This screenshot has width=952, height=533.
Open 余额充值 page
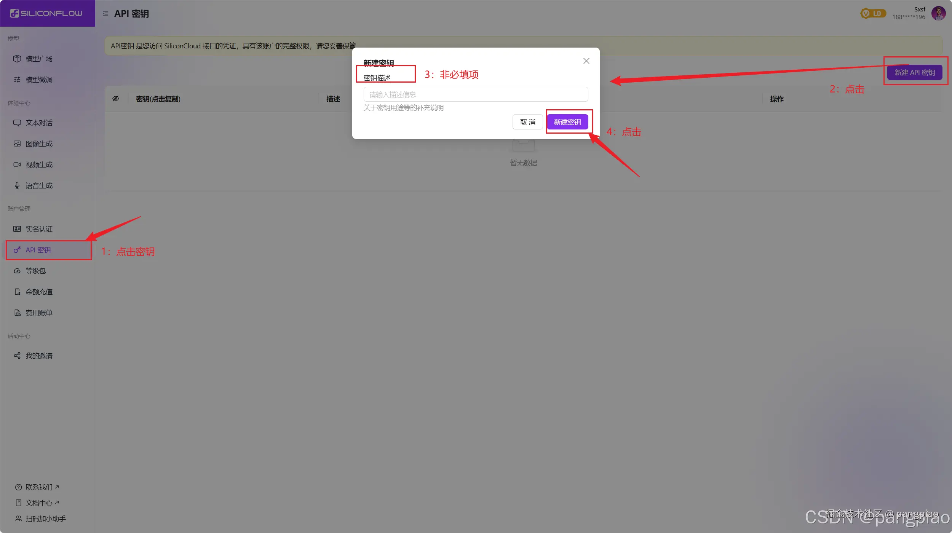click(38, 292)
